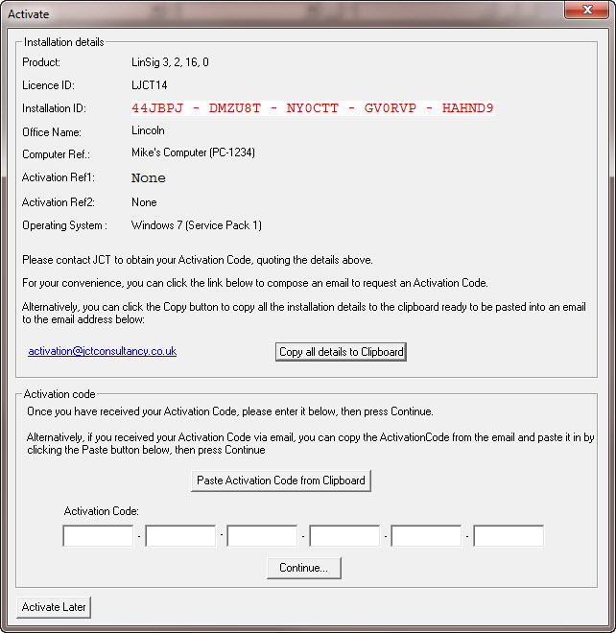Click the Installation details group title
This screenshot has width=616, height=633.
click(x=64, y=42)
